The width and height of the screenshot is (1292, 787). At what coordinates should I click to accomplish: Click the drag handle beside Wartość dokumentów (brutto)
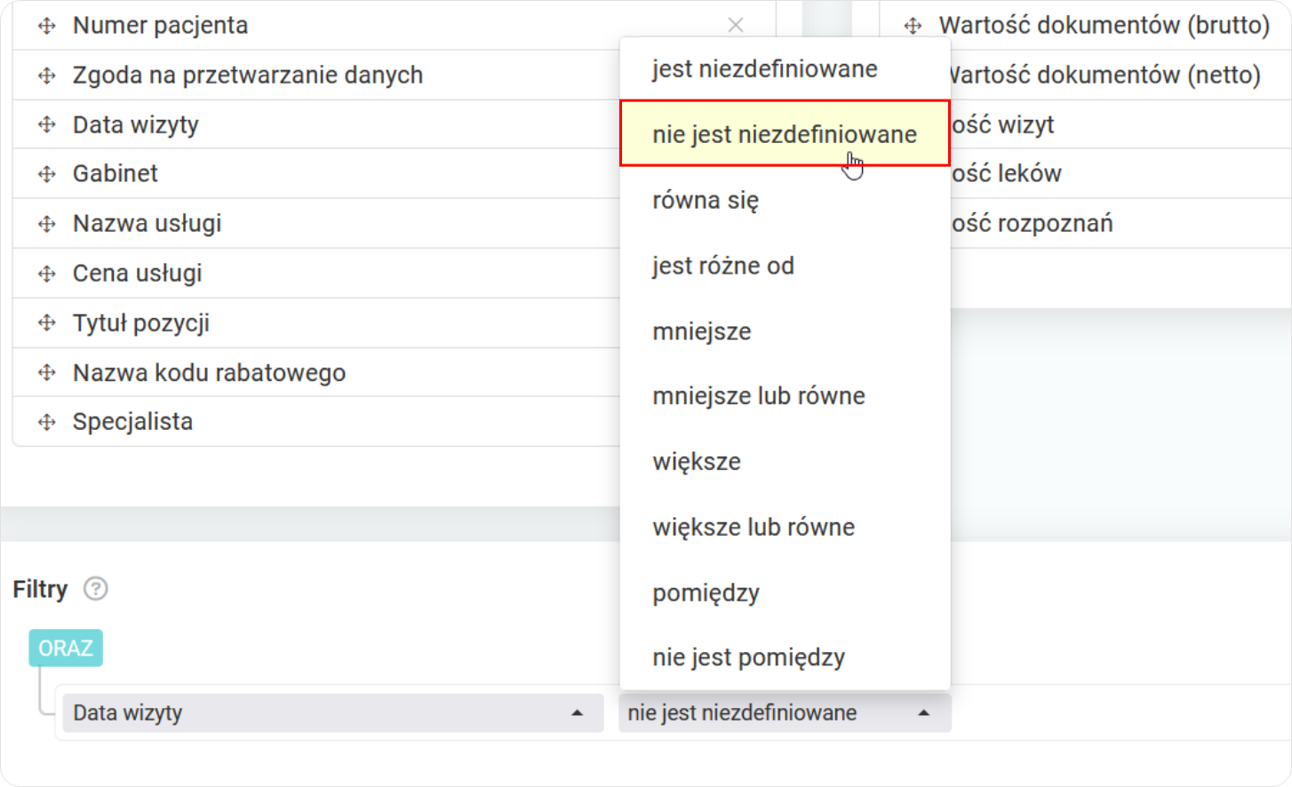click(x=913, y=26)
